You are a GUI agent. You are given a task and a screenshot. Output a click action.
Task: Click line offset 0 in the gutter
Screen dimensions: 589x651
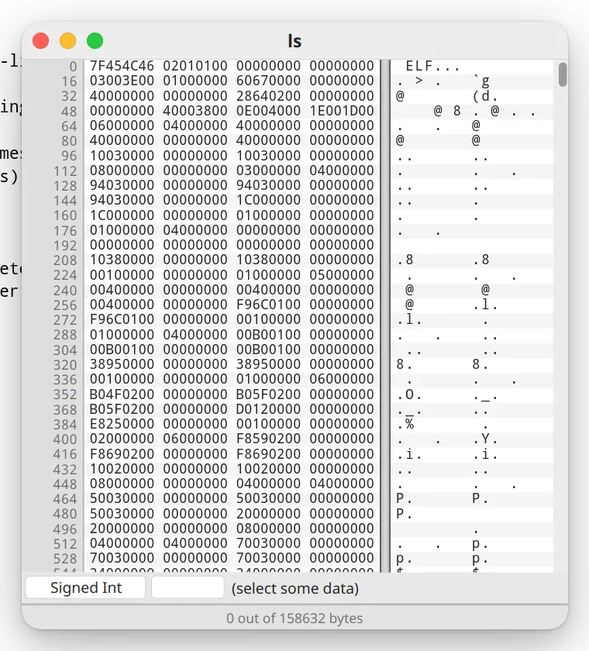click(x=73, y=67)
